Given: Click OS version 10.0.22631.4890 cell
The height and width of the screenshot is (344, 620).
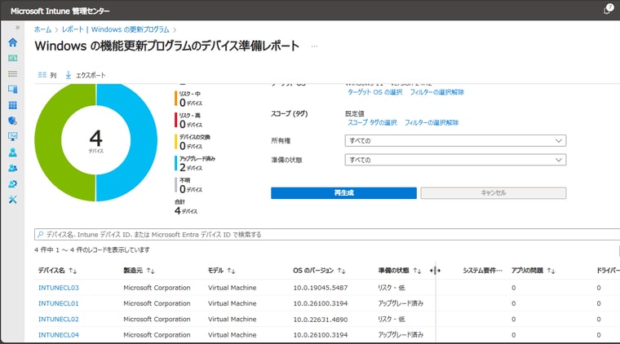Looking at the screenshot, I should coord(321,319).
